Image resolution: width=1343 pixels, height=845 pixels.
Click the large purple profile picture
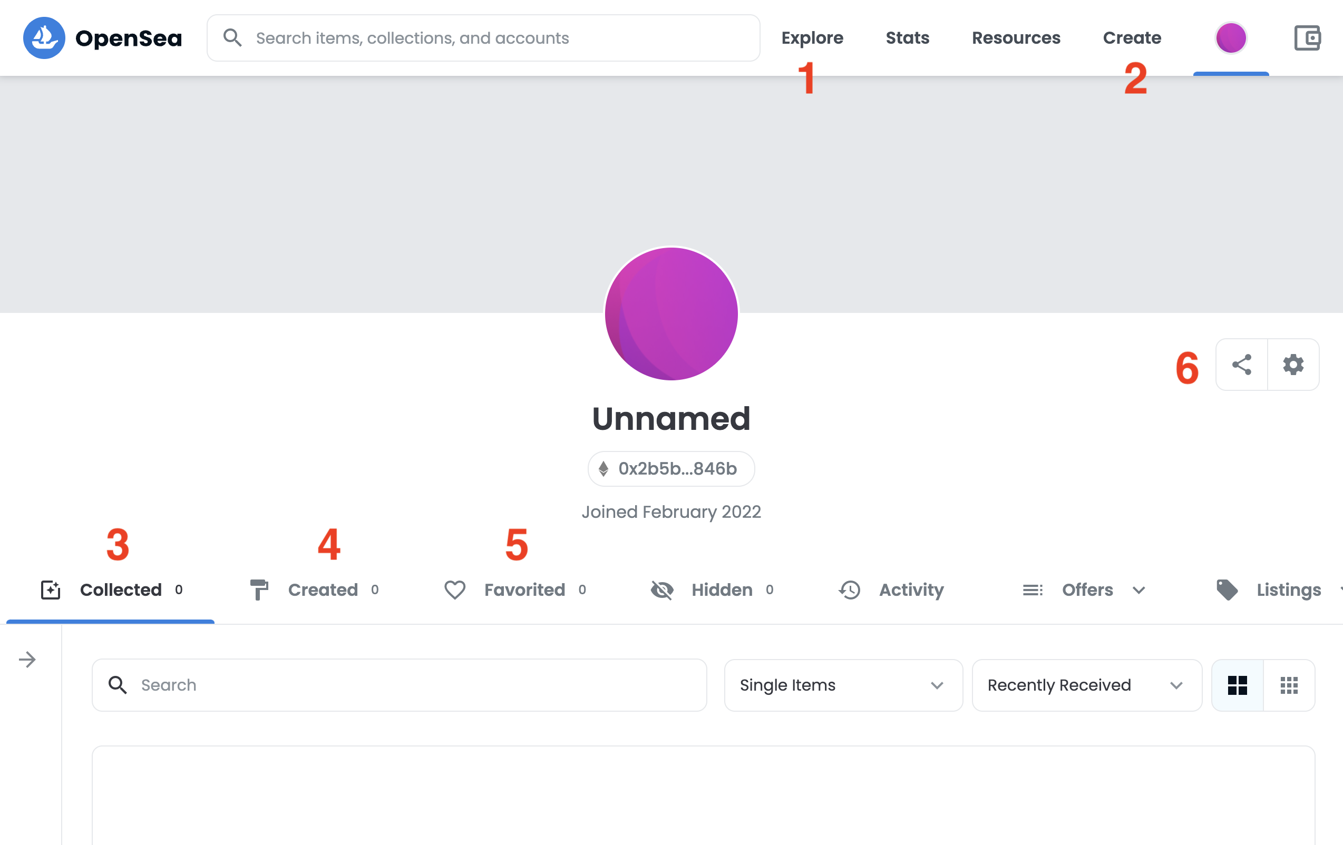tap(671, 314)
